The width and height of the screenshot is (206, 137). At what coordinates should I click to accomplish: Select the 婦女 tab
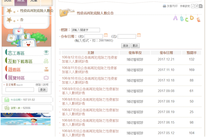click(x=21, y=2)
